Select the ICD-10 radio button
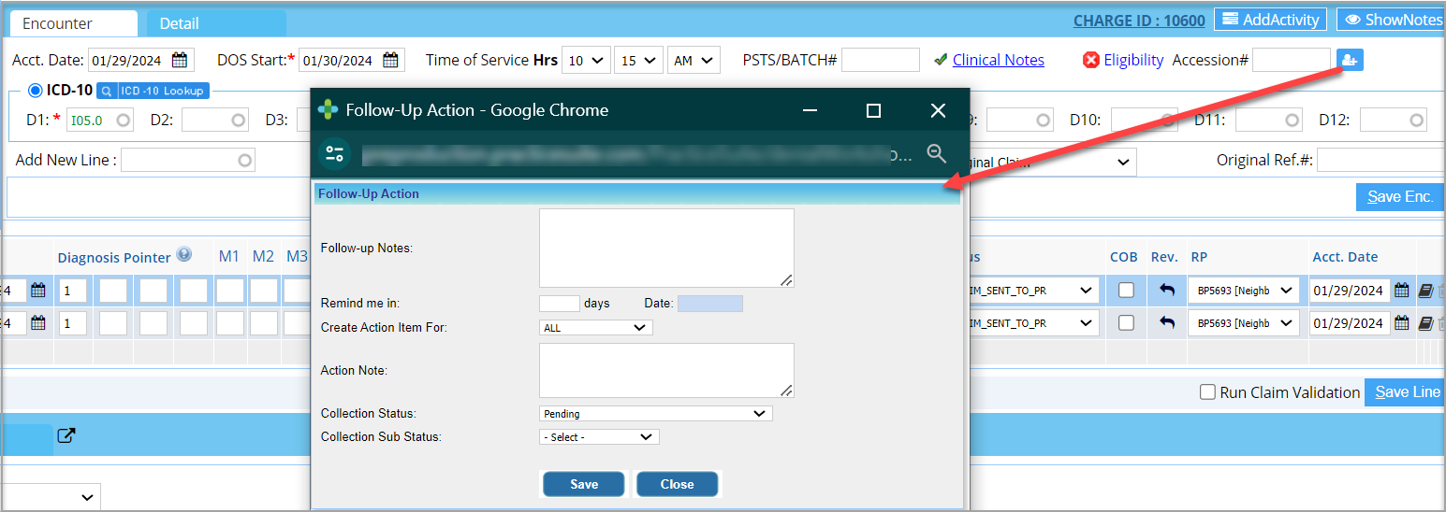Viewport: 1446px width, 512px height. pos(36,91)
